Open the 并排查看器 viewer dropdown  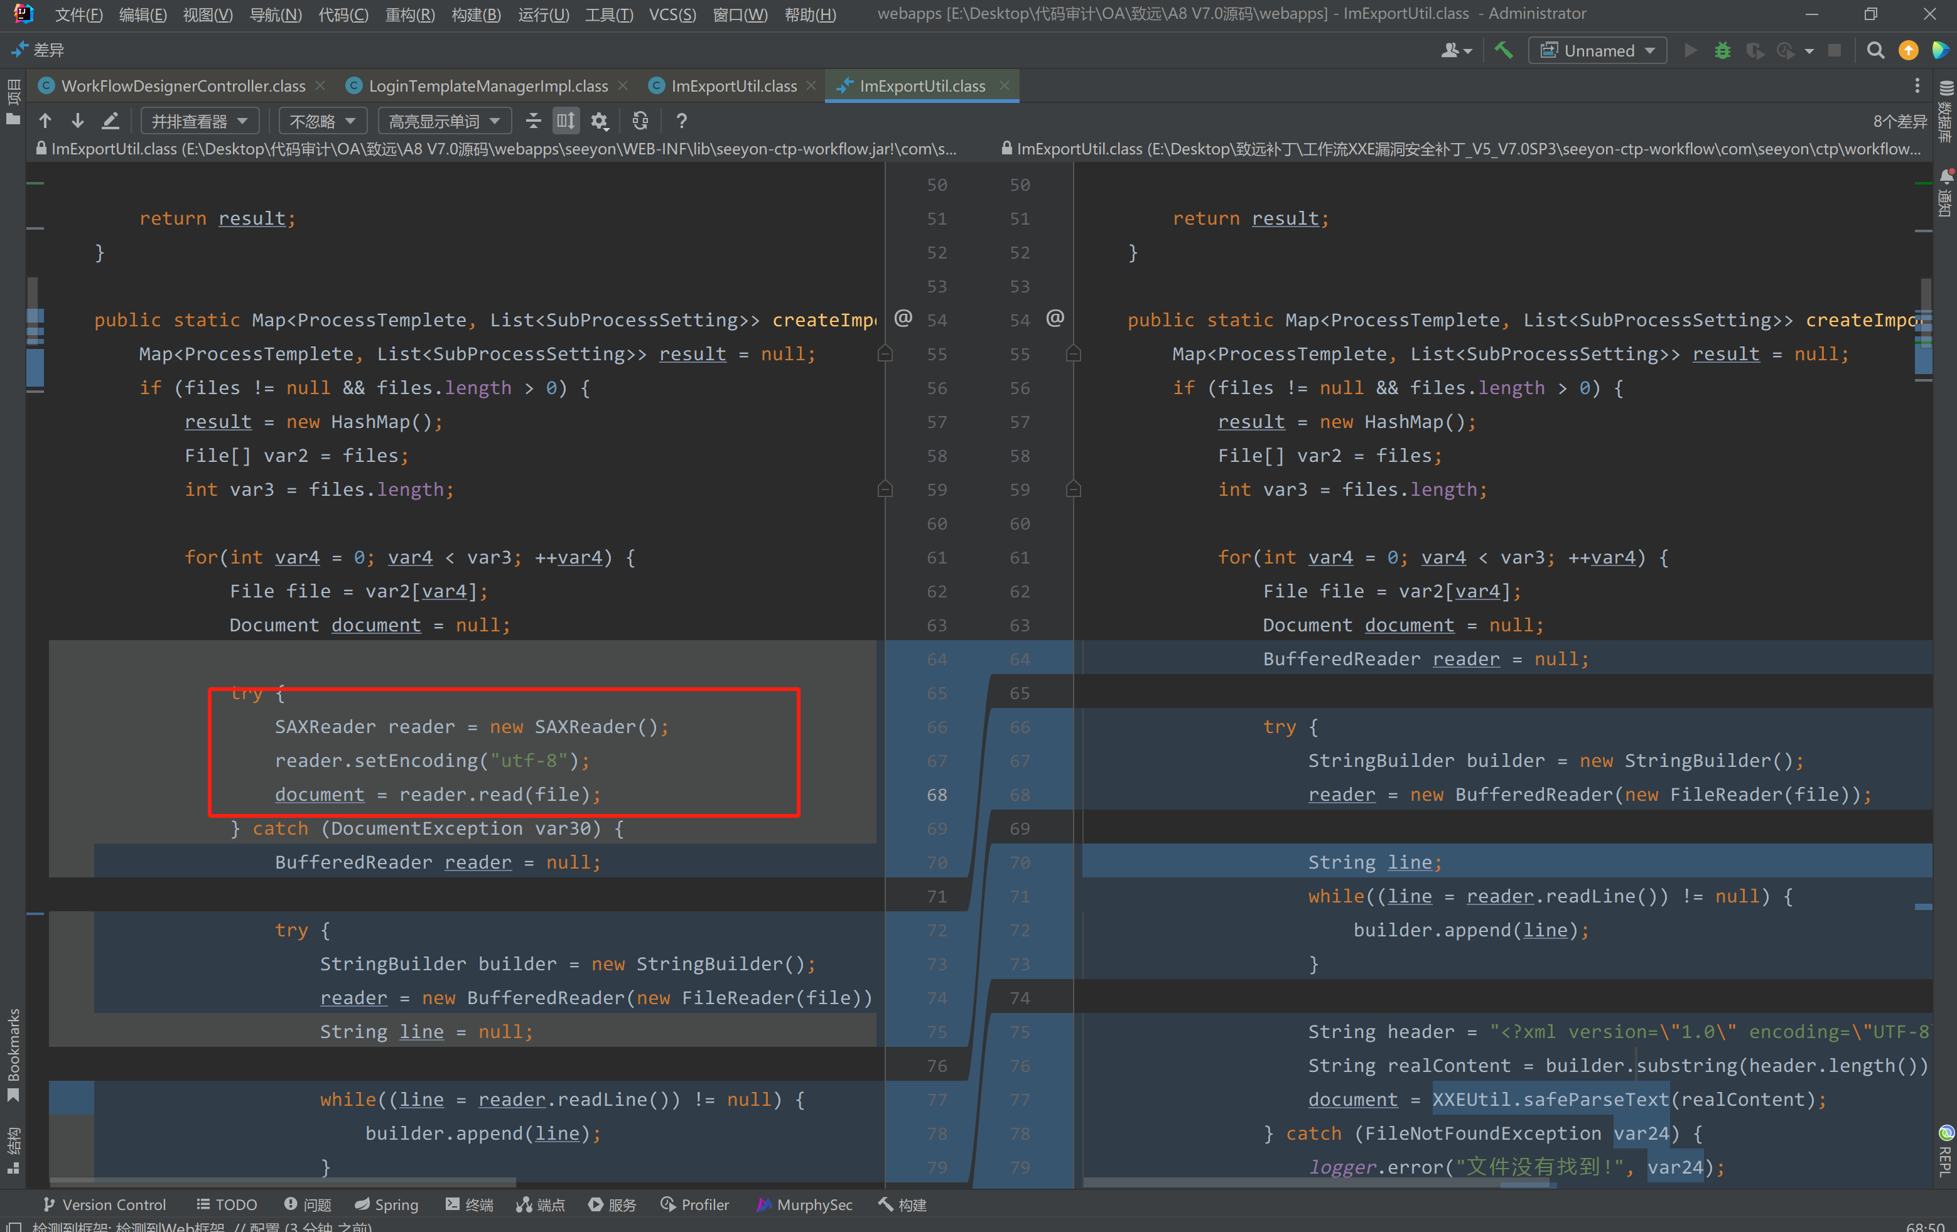(199, 121)
